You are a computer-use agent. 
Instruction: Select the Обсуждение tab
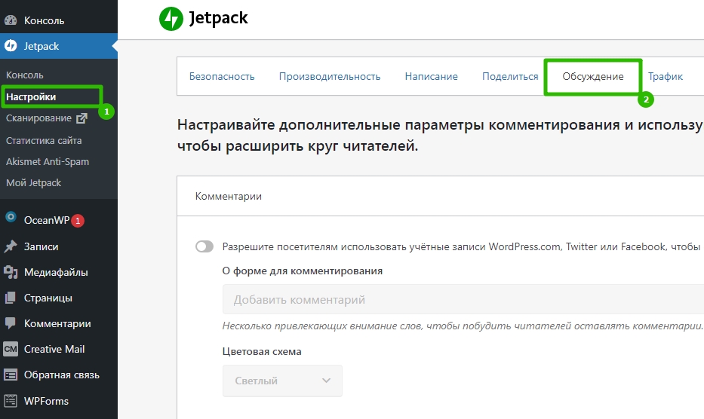coord(593,76)
